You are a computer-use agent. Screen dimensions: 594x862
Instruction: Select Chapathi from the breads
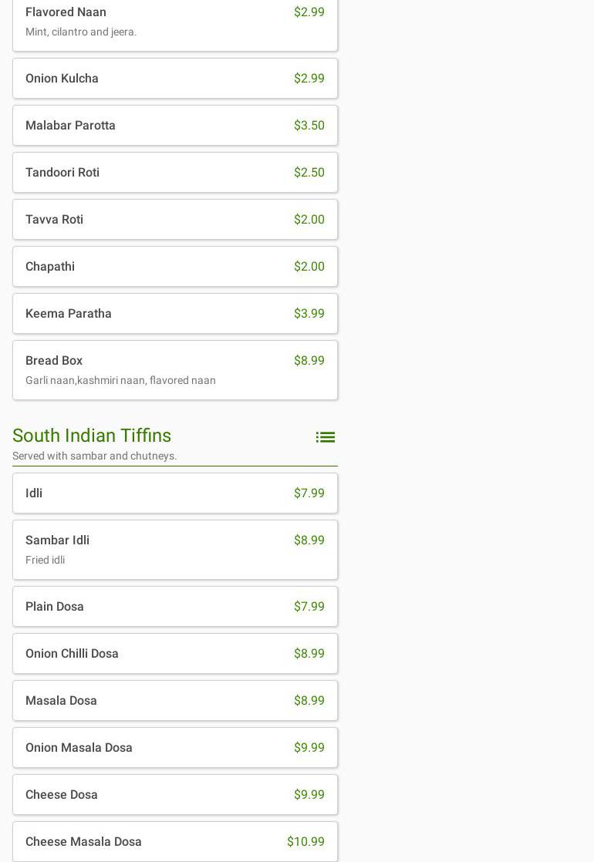click(x=174, y=267)
